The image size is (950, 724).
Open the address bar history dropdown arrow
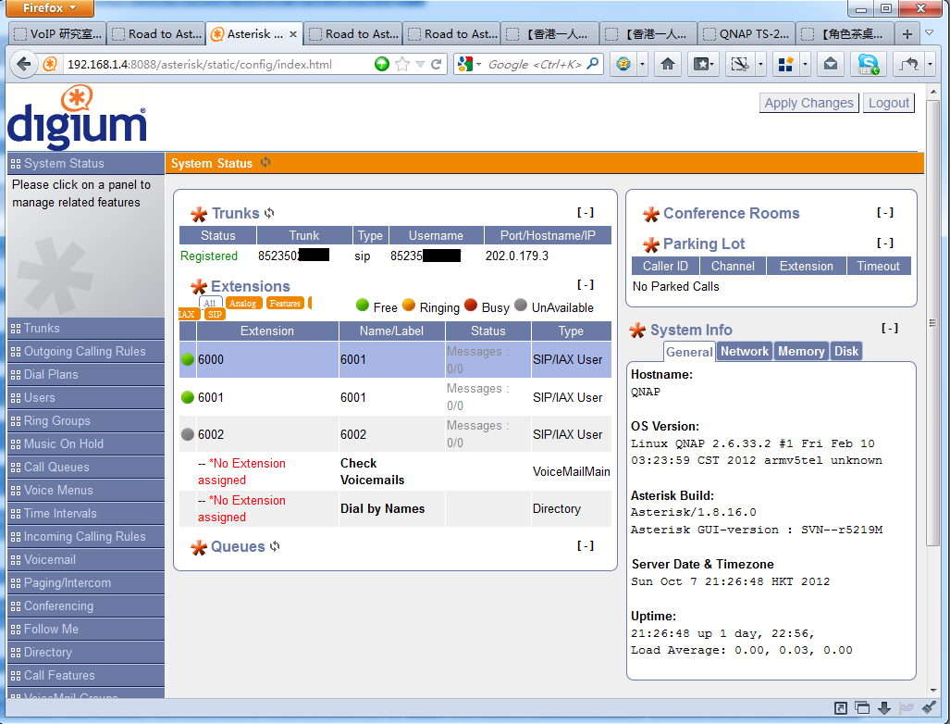tap(420, 64)
